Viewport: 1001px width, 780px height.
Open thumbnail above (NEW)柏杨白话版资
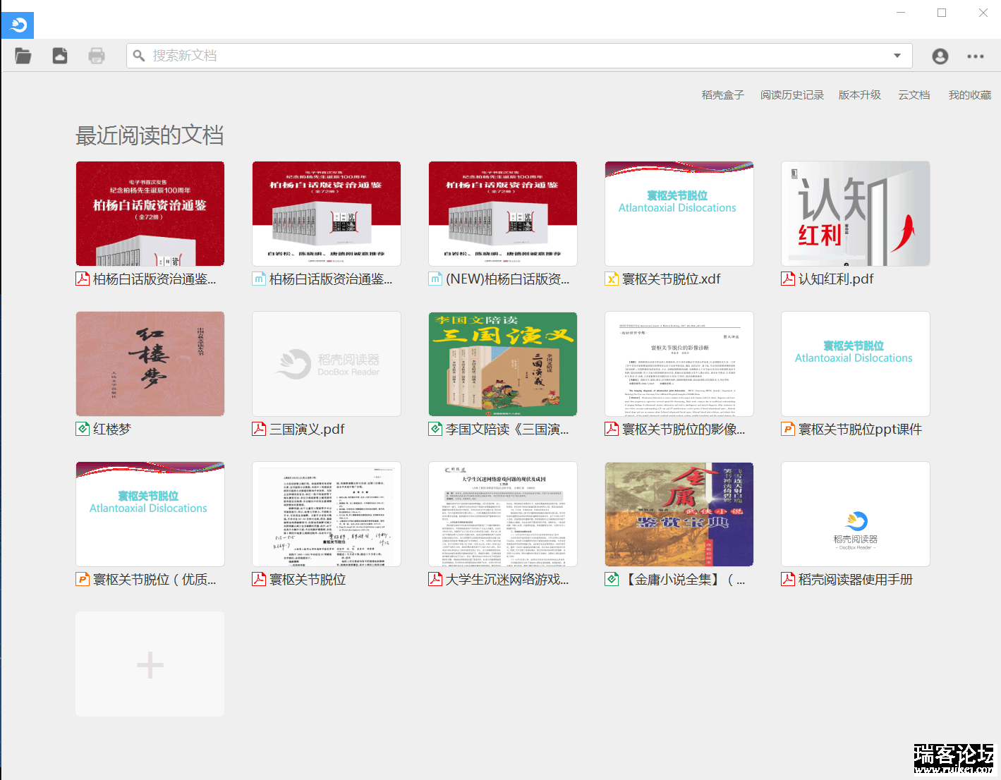coord(503,214)
